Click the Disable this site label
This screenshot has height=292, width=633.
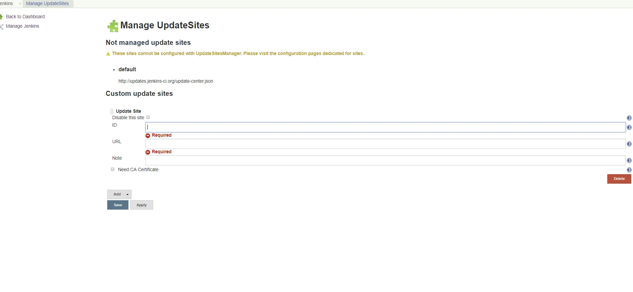[128, 117]
